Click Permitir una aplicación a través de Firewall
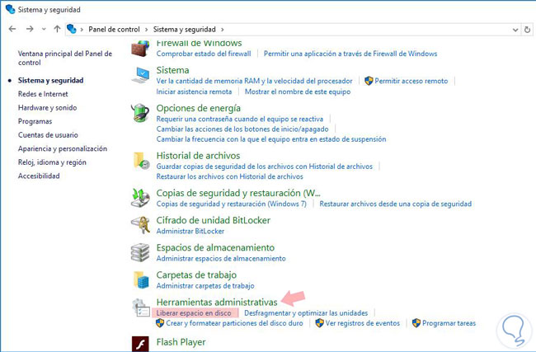 coord(350,54)
